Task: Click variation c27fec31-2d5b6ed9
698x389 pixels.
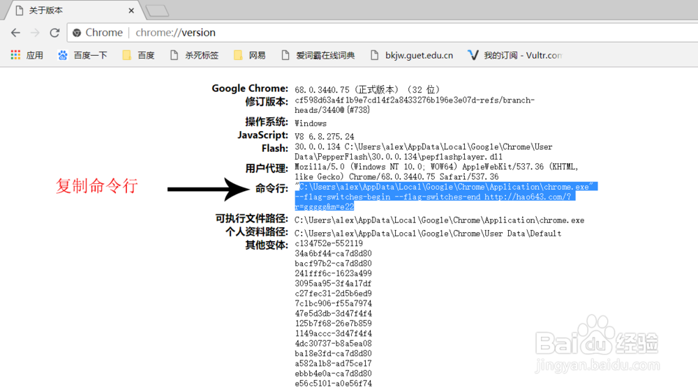Action: pos(333,293)
